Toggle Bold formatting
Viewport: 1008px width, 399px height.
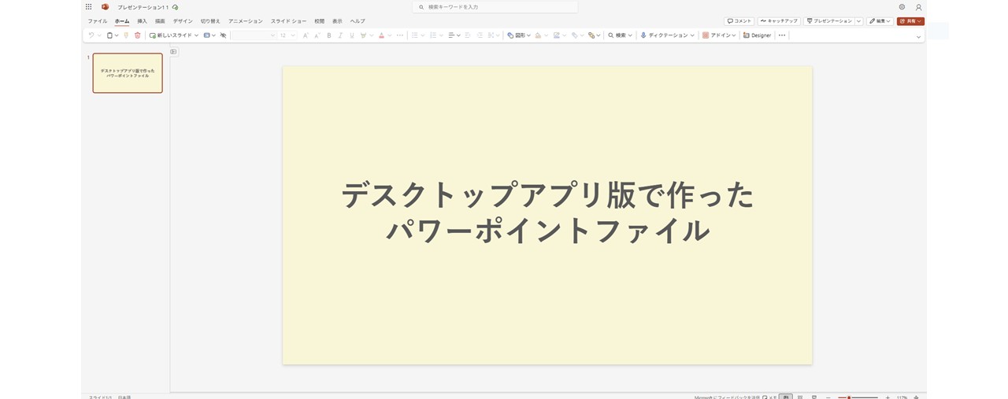click(x=329, y=35)
